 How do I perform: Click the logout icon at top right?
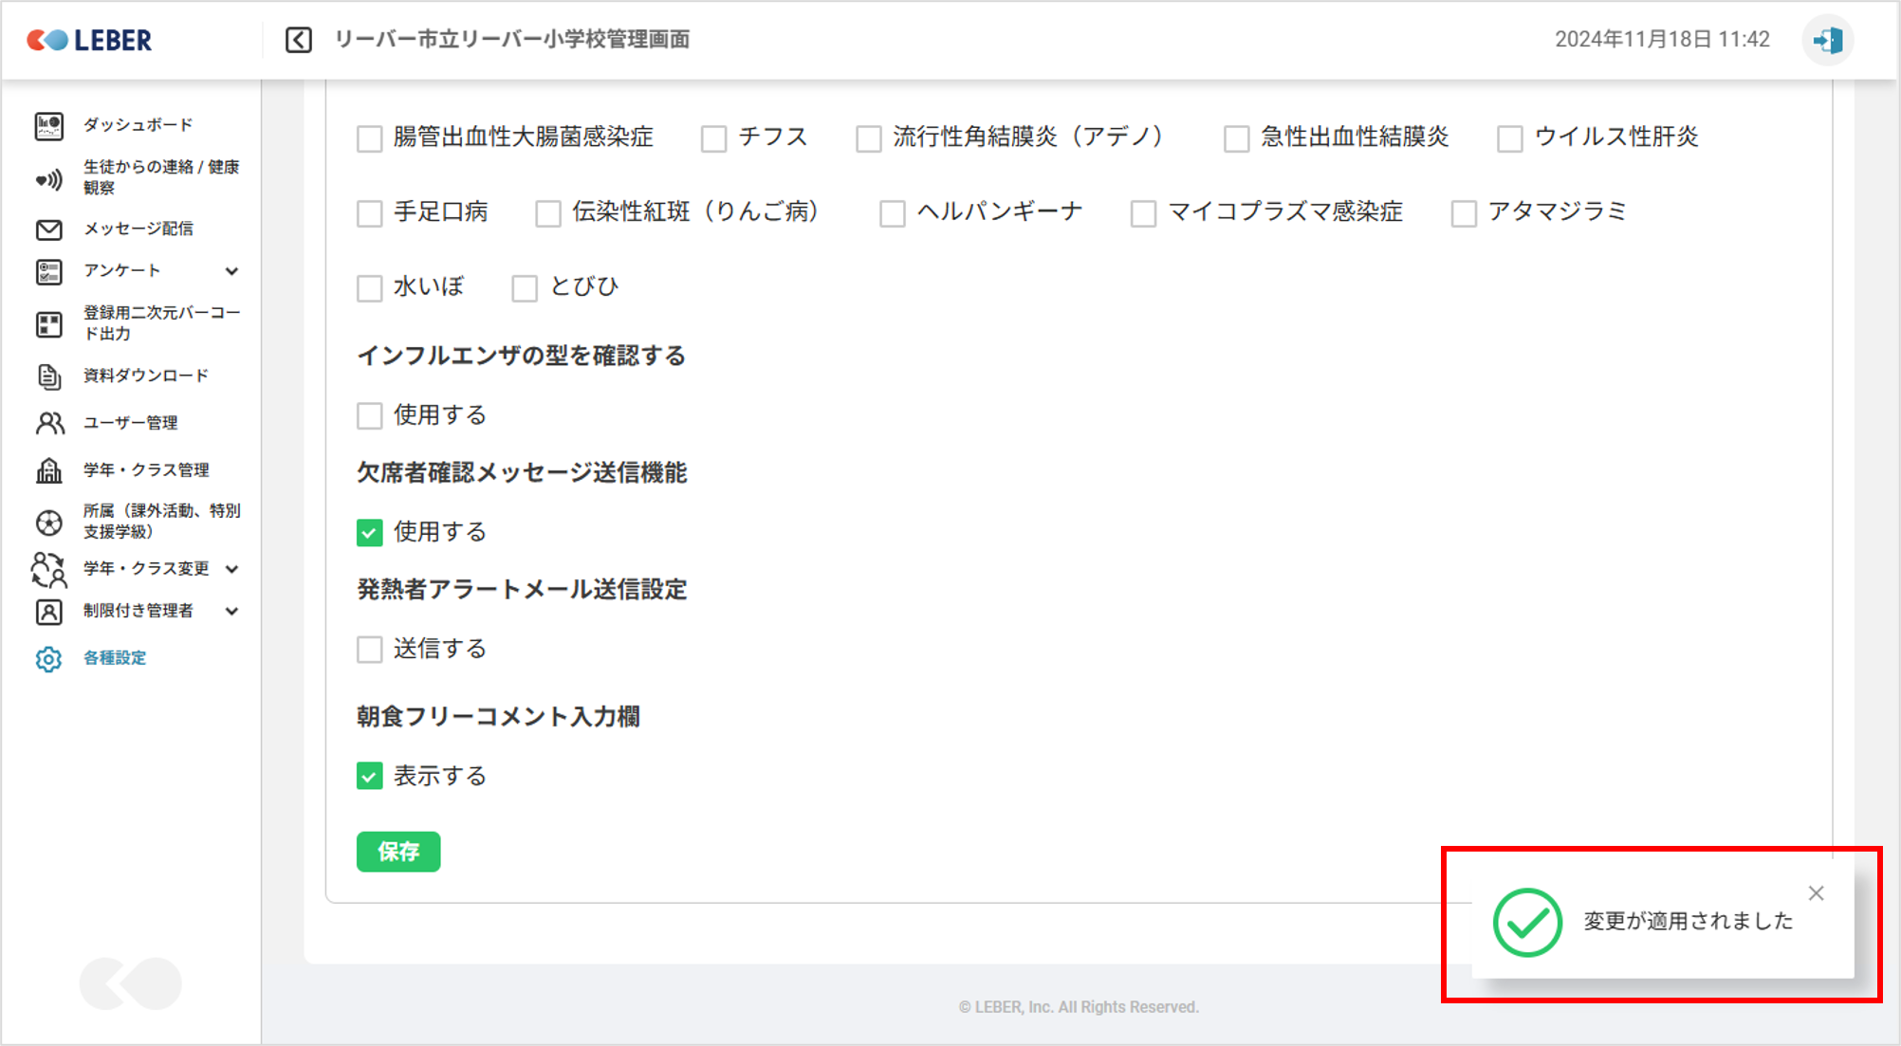click(1827, 41)
